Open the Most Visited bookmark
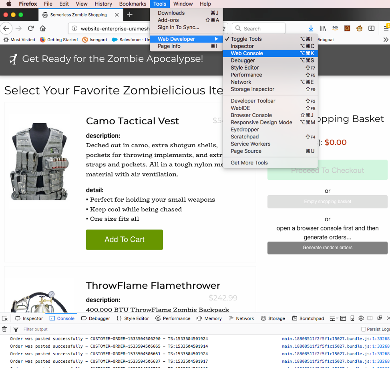This screenshot has width=390, height=368. pyautogui.click(x=19, y=40)
